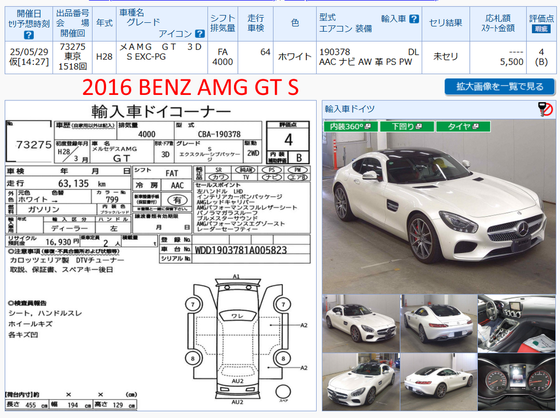Open rear-quarter white car thumbnail
The width and height of the screenshot is (560, 418).
(x=439, y=381)
